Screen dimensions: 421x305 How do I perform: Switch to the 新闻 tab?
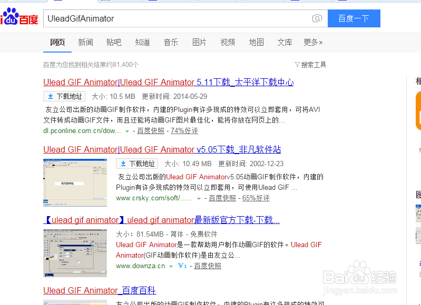(86, 42)
